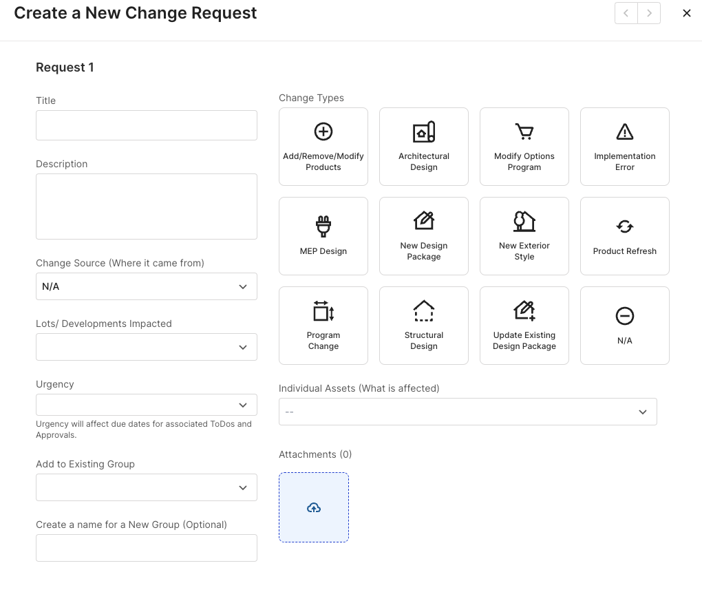
Task: Go to previous request with left chevron
Action: click(x=626, y=14)
